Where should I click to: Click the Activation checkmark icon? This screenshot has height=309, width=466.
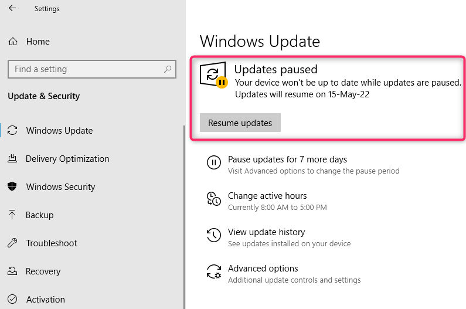(12, 300)
